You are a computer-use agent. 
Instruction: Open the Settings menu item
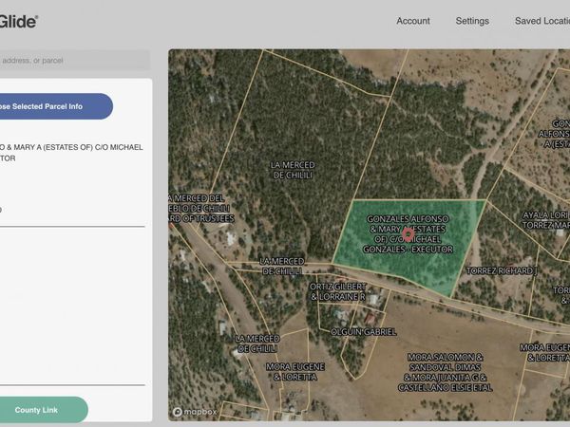click(x=472, y=21)
